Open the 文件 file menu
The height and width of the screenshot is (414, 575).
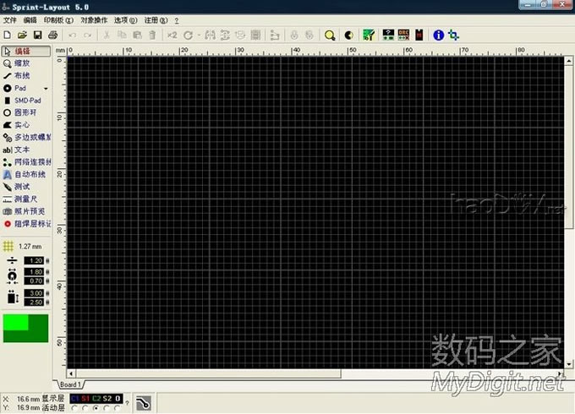click(10, 19)
